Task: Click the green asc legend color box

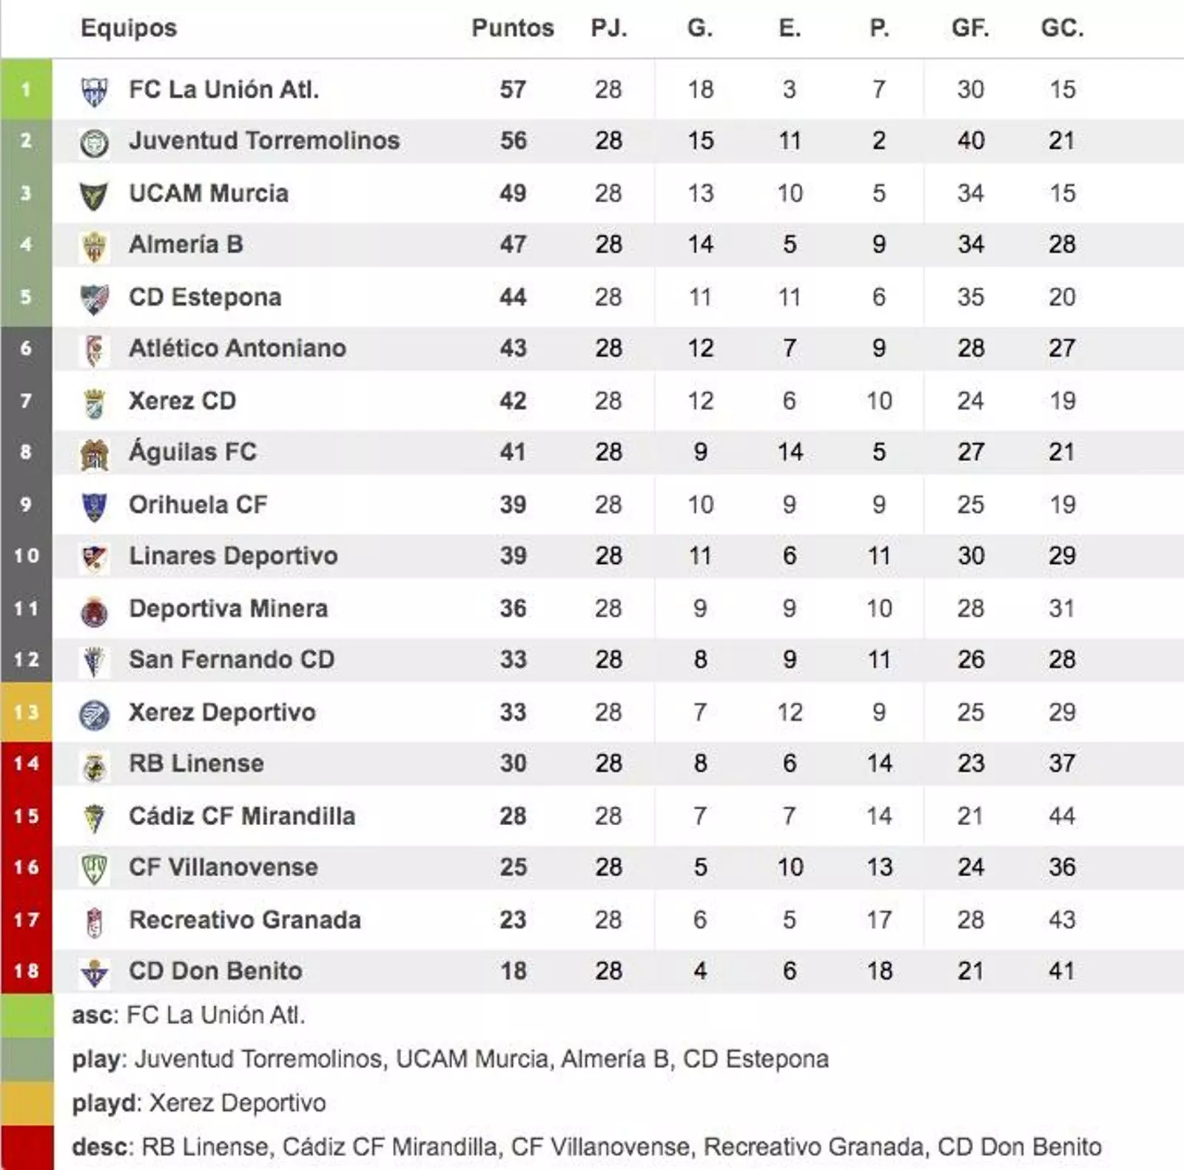Action: 27,1015
